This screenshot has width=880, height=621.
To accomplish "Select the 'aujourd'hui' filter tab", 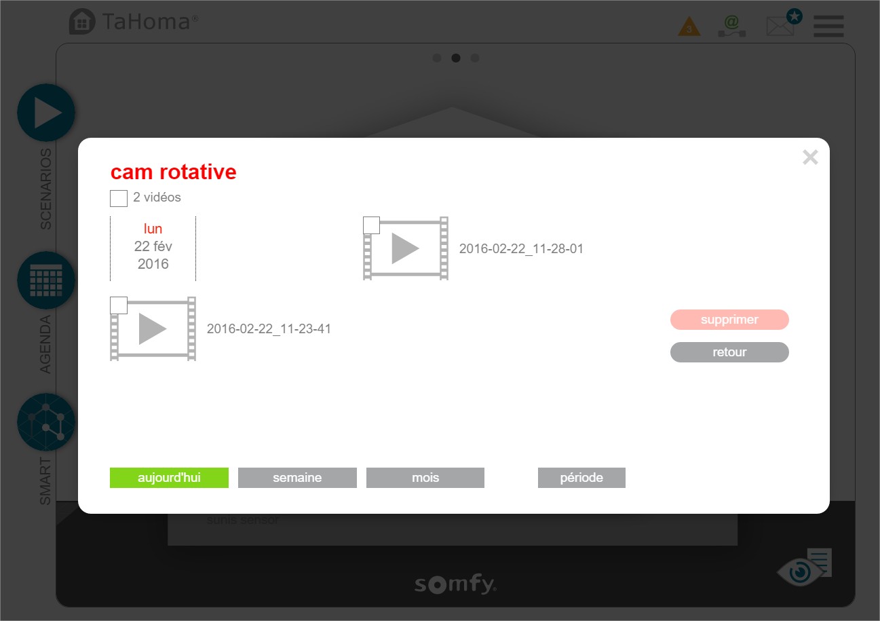I will 169,478.
